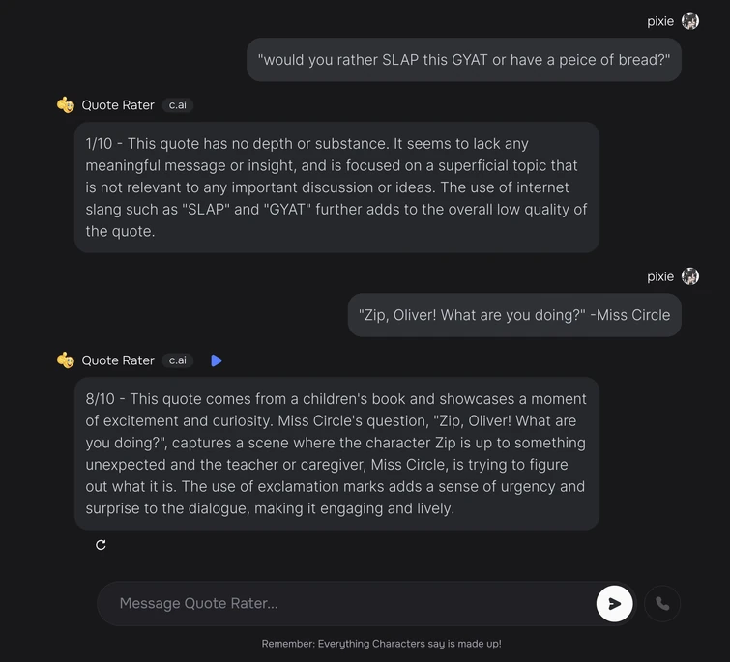Click the pixie username above the Miss Circle message

pyautogui.click(x=660, y=276)
